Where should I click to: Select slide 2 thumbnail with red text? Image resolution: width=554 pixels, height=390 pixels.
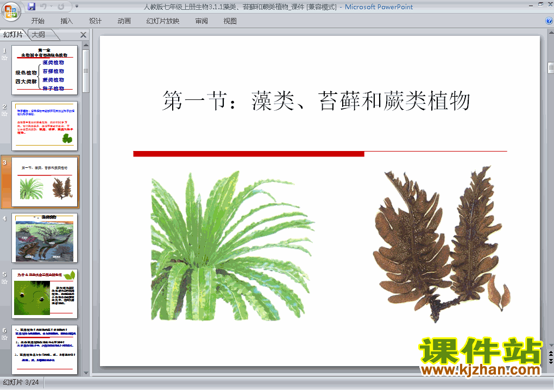[45, 126]
